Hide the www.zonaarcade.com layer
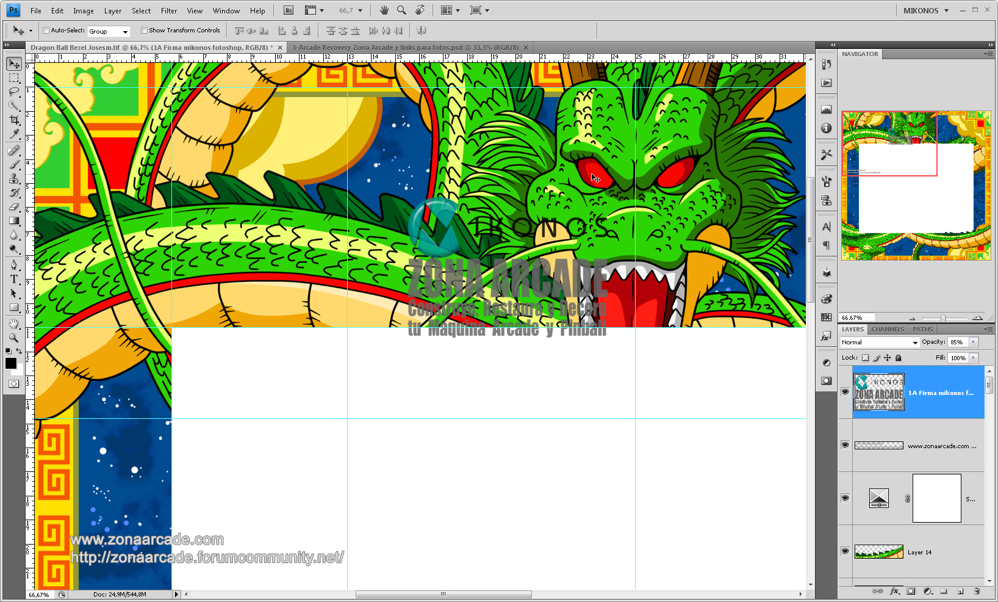The width and height of the screenshot is (998, 602). click(x=845, y=445)
